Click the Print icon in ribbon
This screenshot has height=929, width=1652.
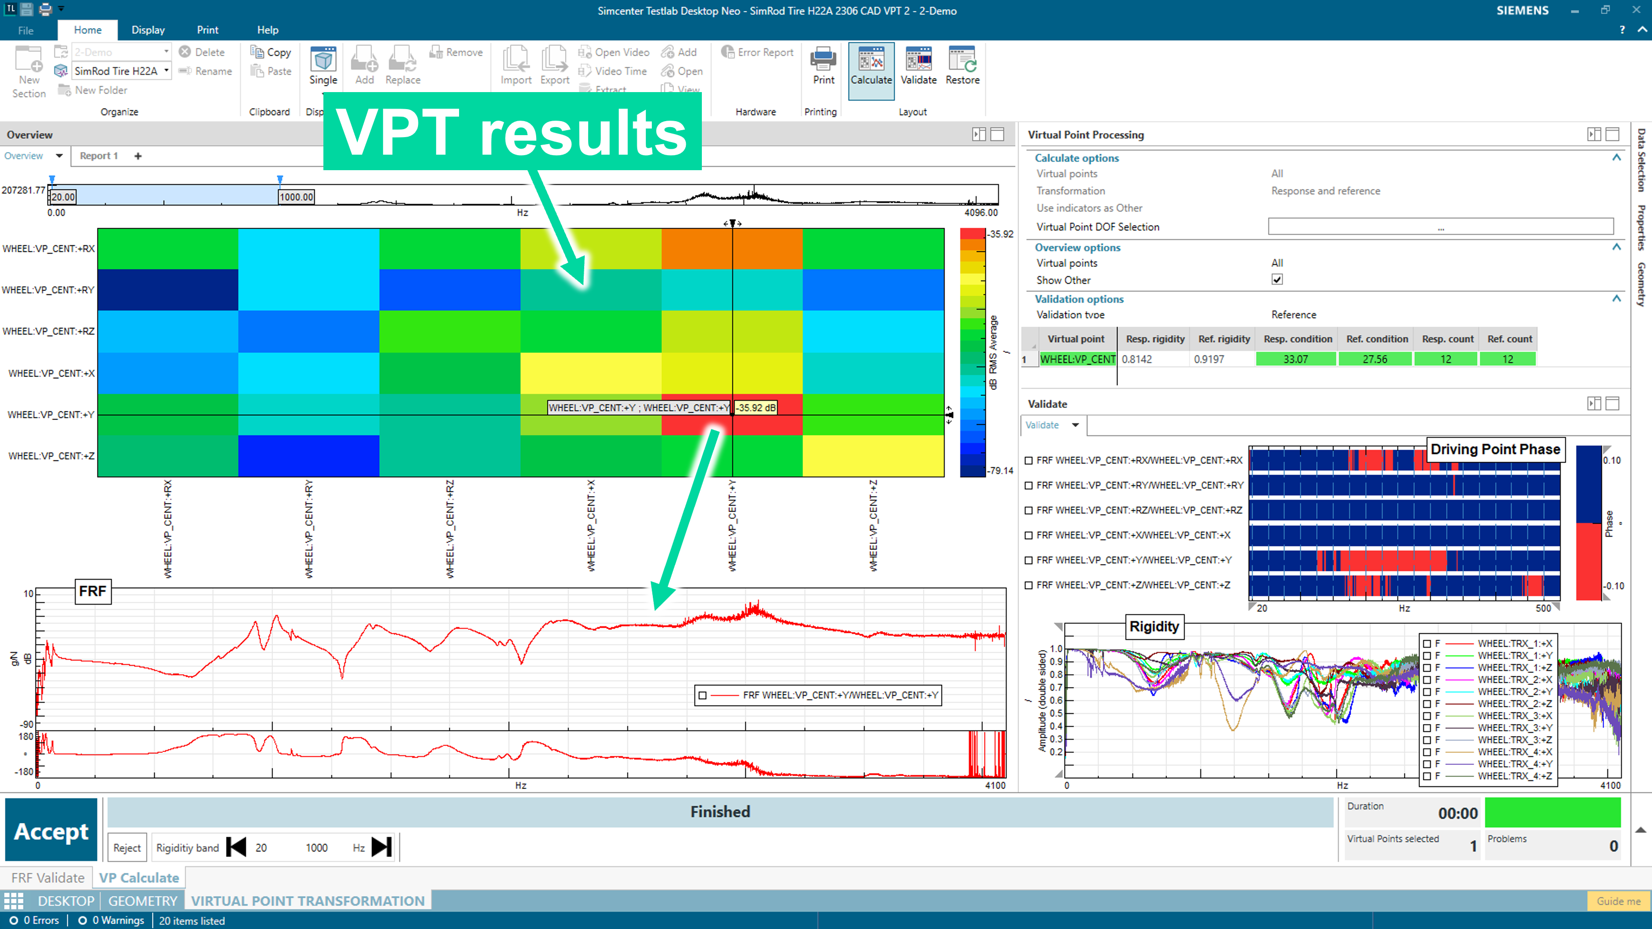pyautogui.click(x=823, y=62)
